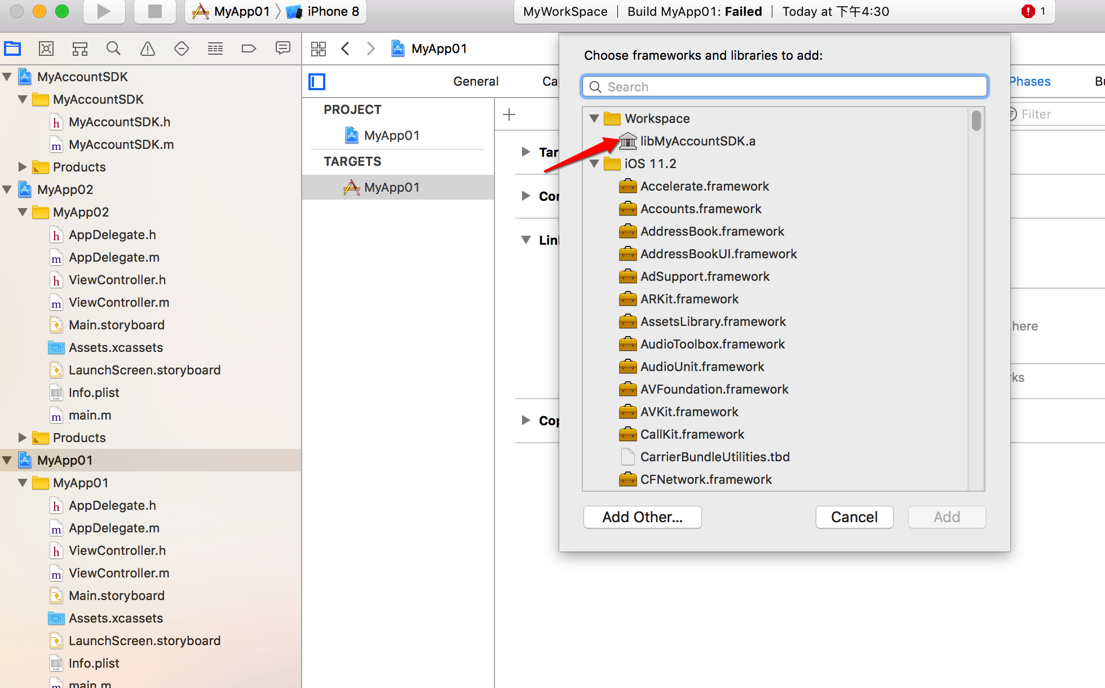Open the Symbol navigator
1105x688 pixels.
[x=80, y=49]
